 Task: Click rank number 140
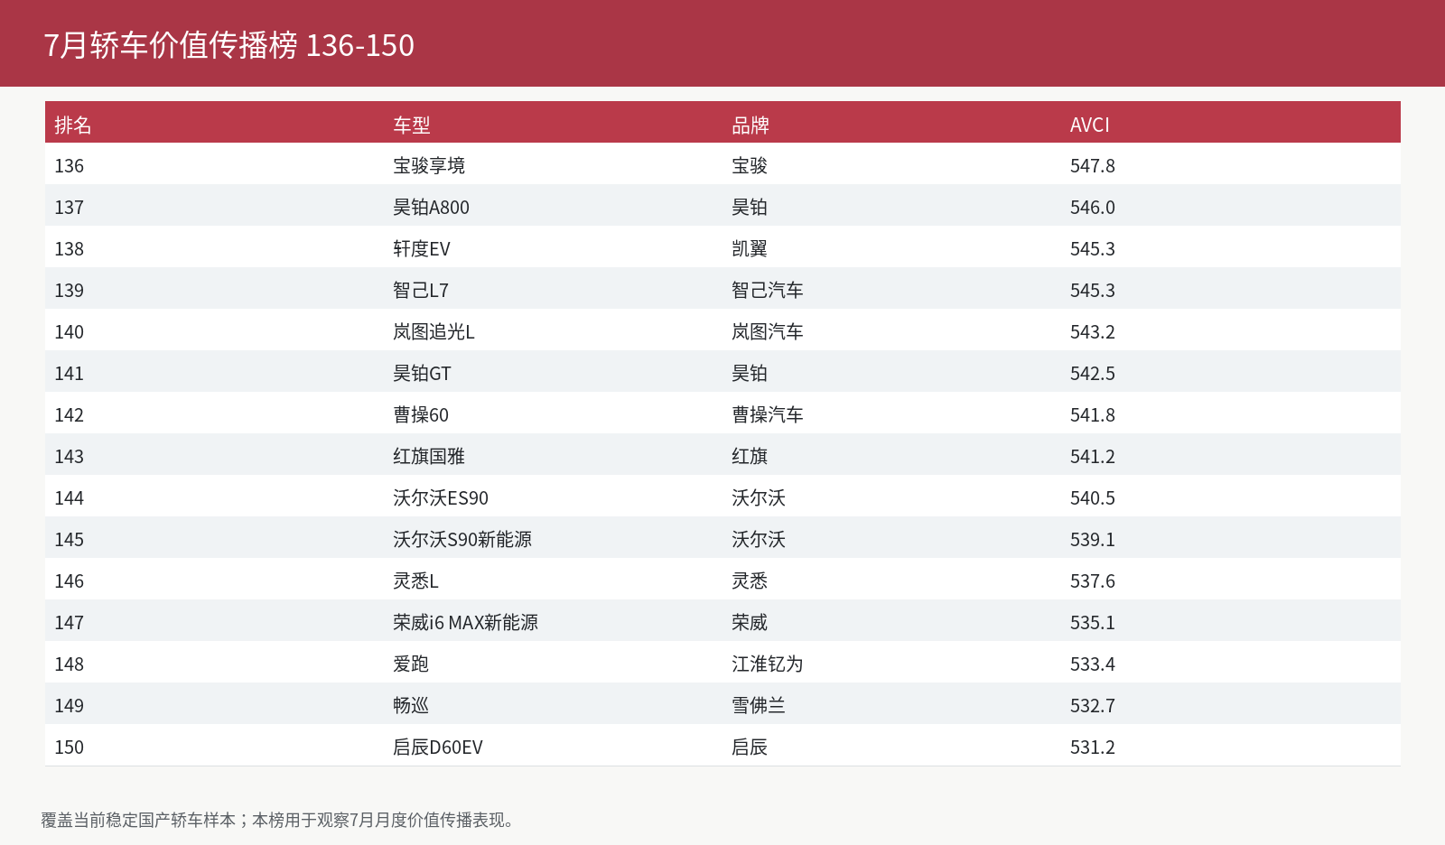point(69,332)
